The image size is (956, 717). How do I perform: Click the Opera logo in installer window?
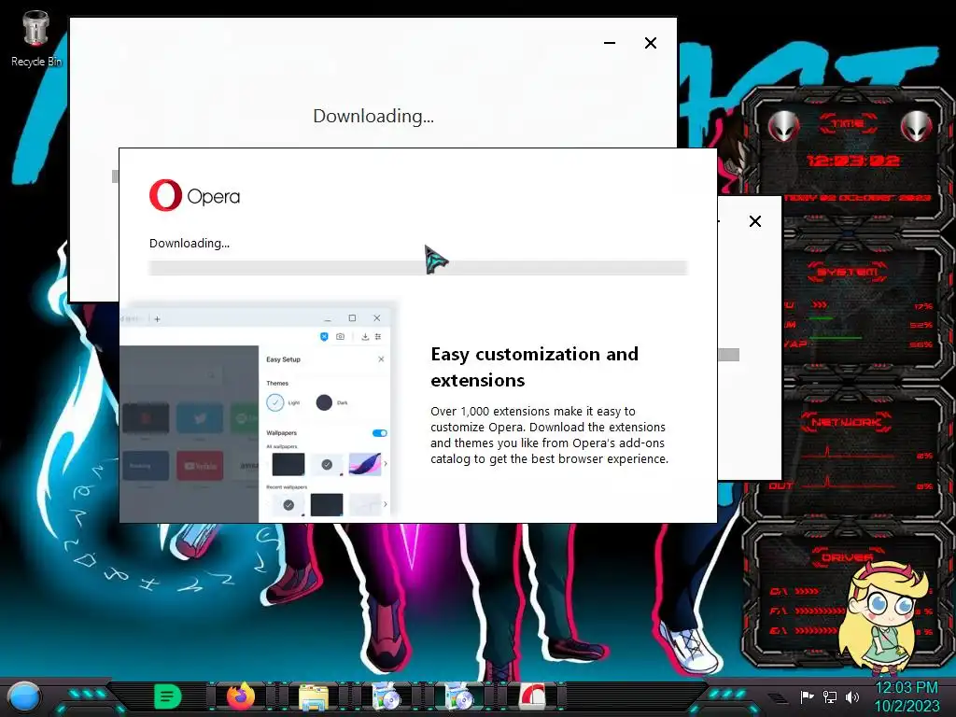pyautogui.click(x=194, y=196)
